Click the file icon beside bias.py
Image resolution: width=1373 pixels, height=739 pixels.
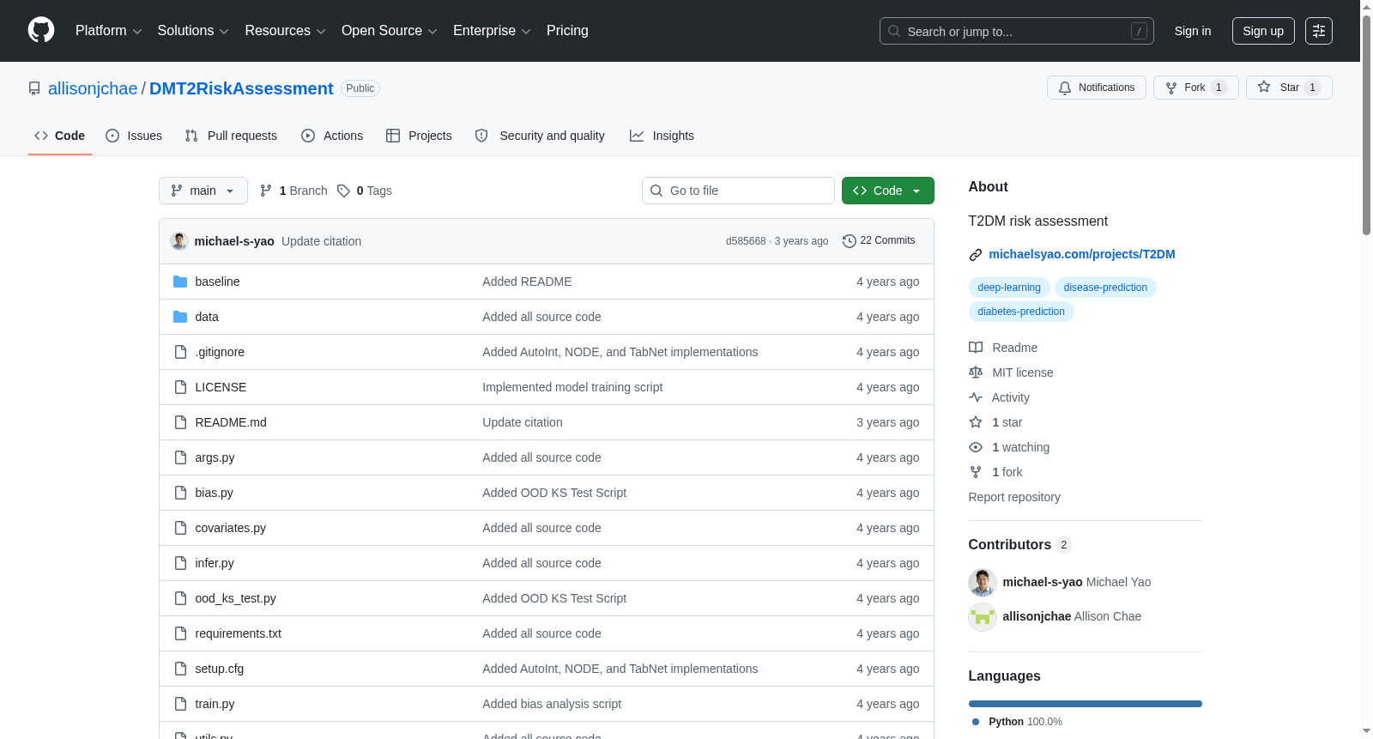point(180,493)
